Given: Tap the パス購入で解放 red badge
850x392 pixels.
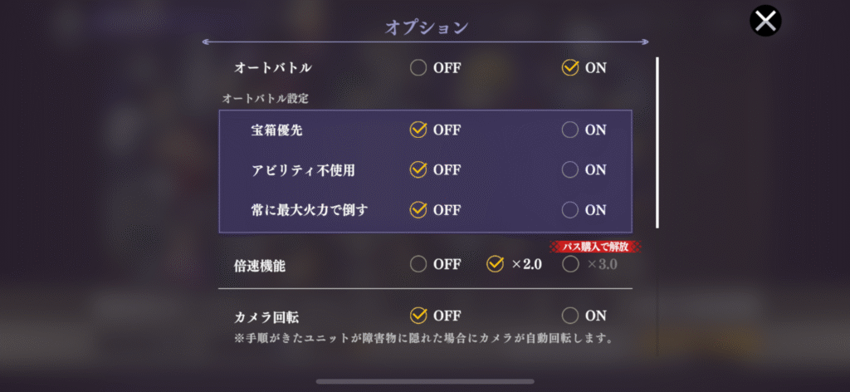Looking at the screenshot, I should point(596,247).
